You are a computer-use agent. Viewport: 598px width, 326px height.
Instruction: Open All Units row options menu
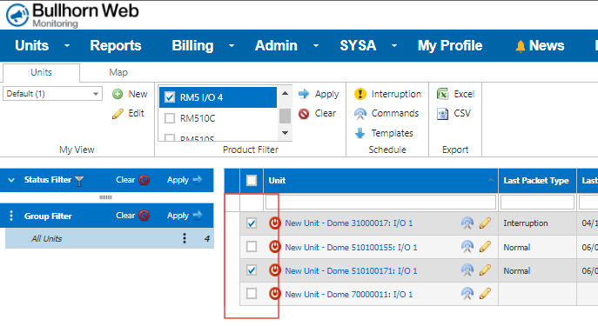click(185, 238)
